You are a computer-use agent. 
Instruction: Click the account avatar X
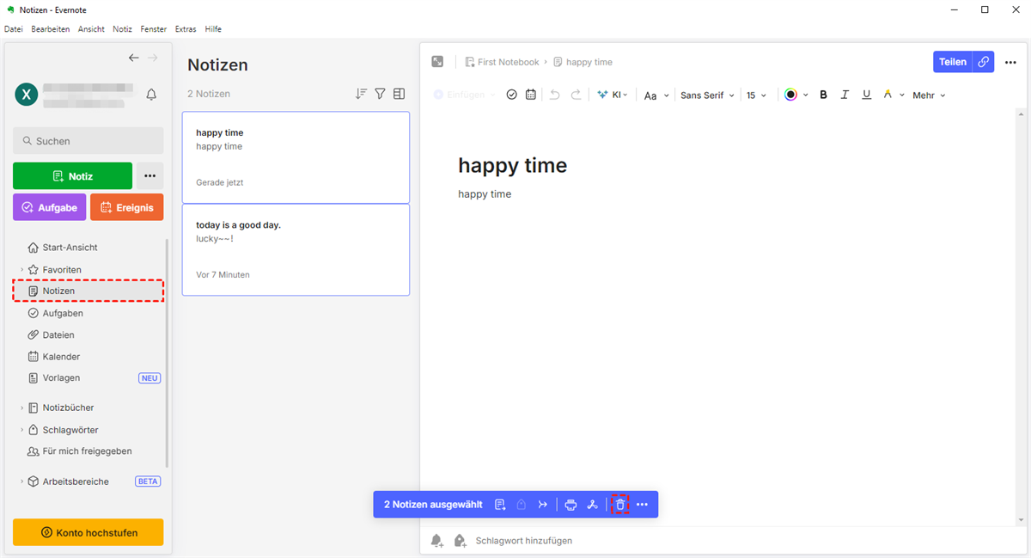[26, 95]
